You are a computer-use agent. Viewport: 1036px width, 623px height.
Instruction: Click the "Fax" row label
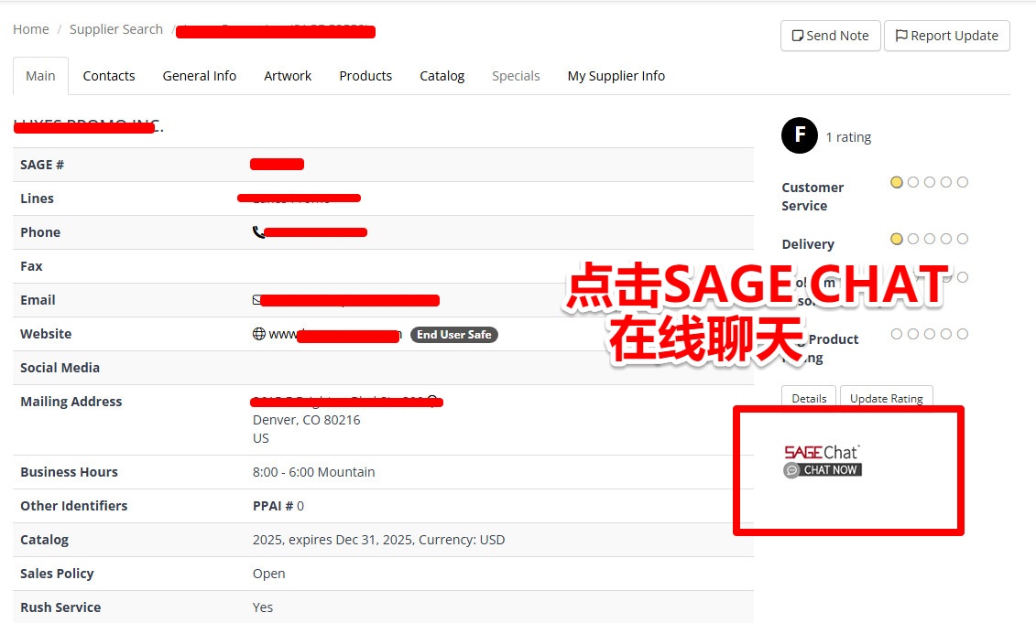pyautogui.click(x=31, y=266)
